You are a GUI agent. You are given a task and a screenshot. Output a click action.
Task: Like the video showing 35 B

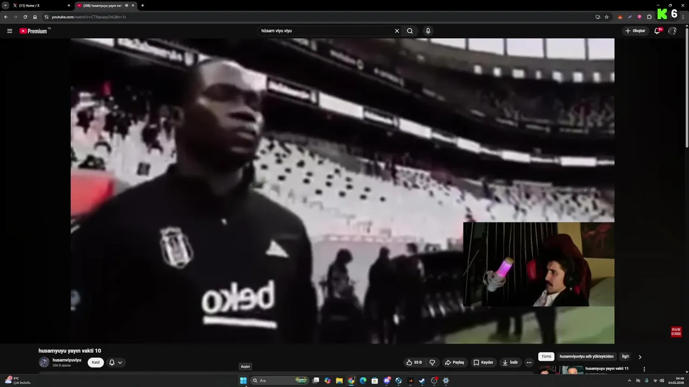point(414,362)
